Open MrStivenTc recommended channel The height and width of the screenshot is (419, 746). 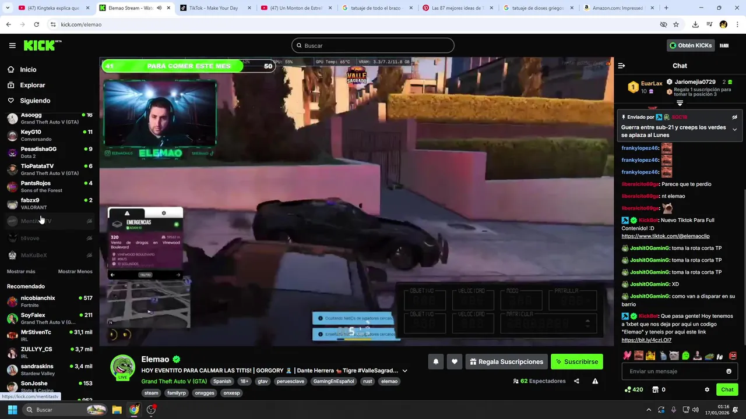coord(50,336)
